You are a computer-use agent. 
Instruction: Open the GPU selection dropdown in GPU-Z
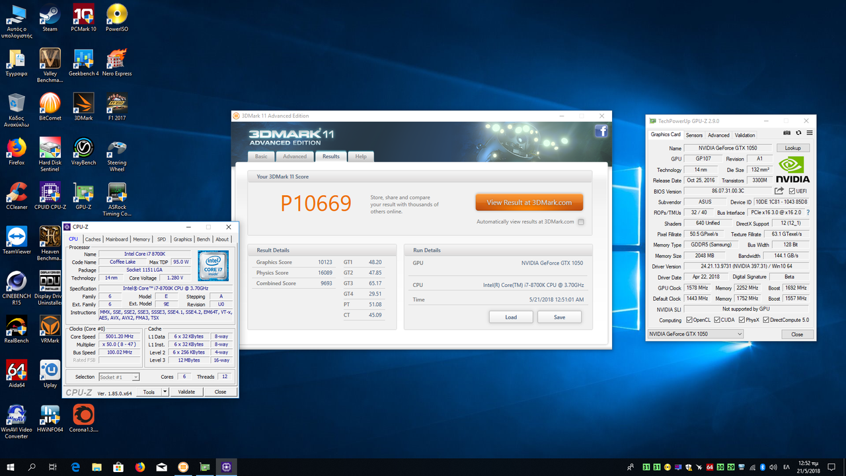(x=695, y=334)
